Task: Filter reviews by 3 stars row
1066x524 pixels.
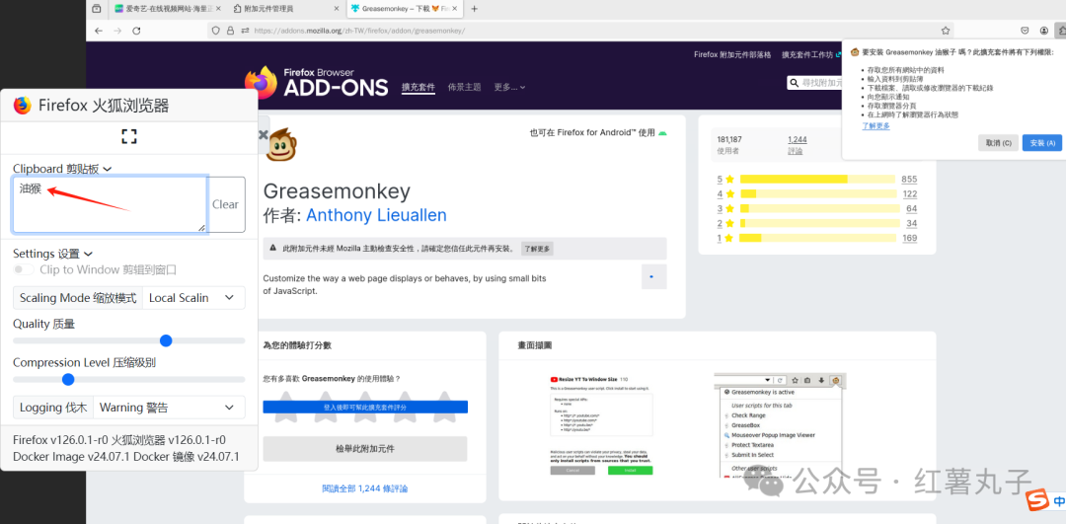Action: 817,208
